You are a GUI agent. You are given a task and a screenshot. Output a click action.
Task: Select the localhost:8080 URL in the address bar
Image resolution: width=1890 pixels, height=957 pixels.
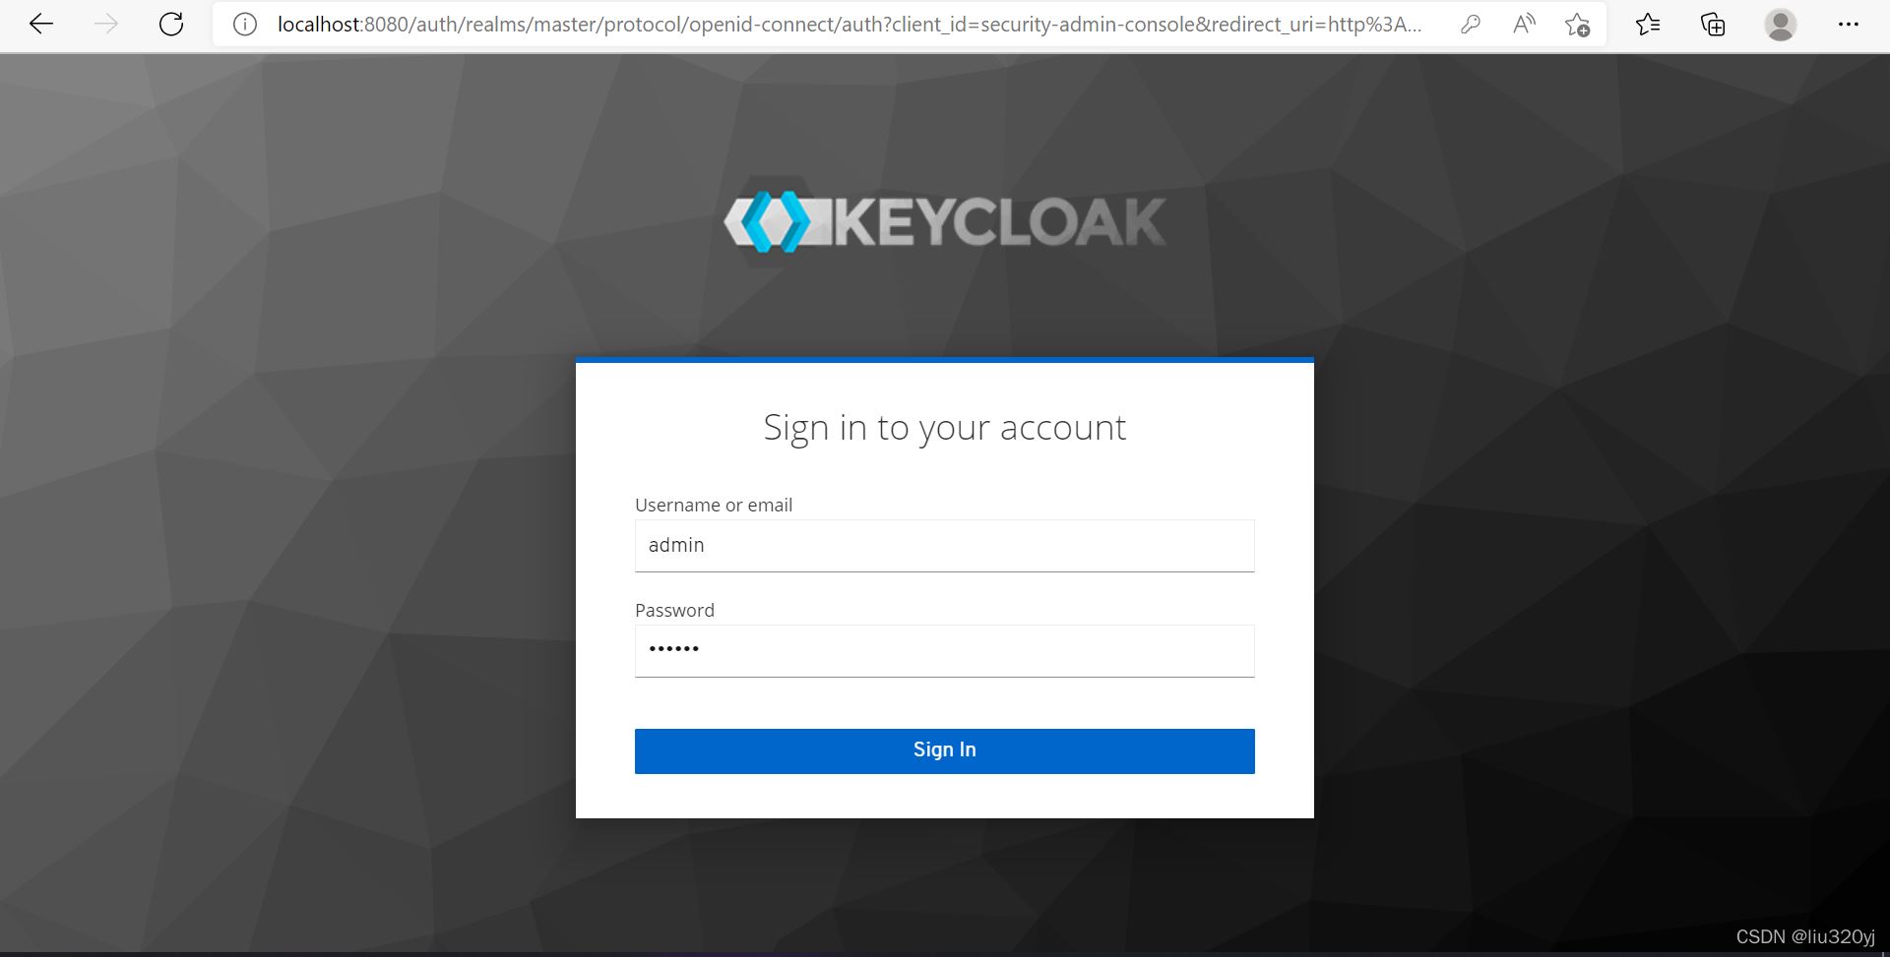pos(850,25)
